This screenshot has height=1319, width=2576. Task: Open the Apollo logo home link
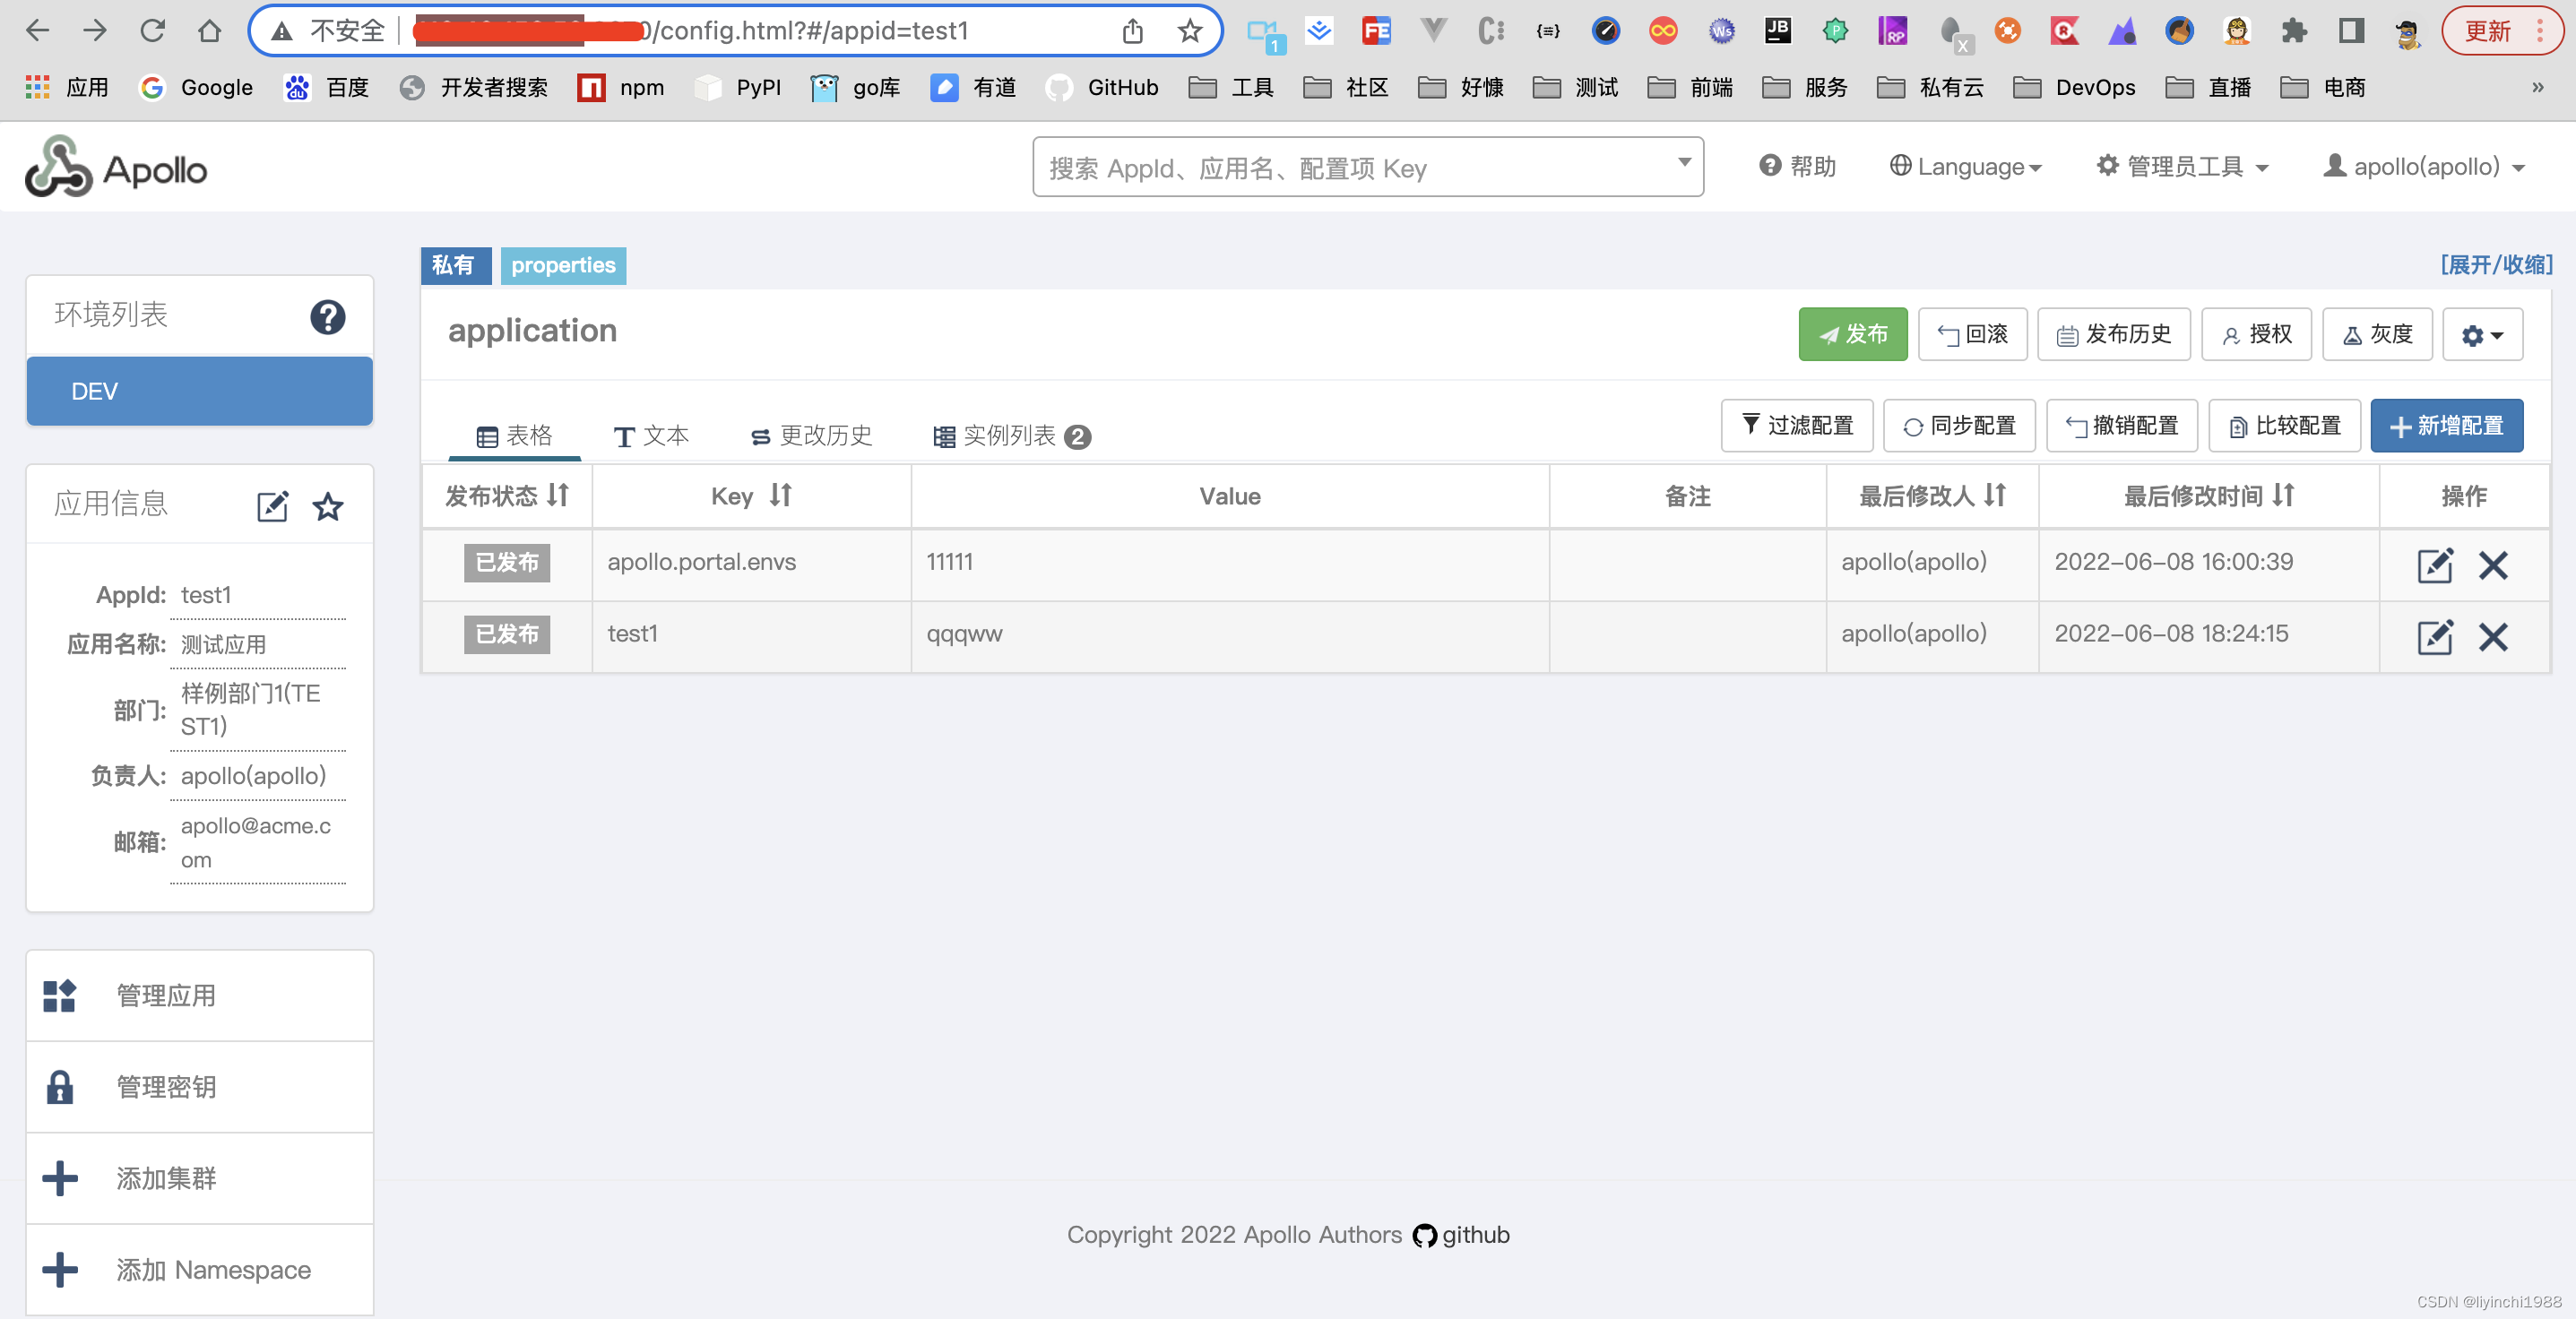click(116, 168)
